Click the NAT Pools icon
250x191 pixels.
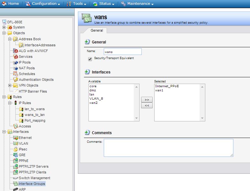pyautogui.click(x=16, y=68)
